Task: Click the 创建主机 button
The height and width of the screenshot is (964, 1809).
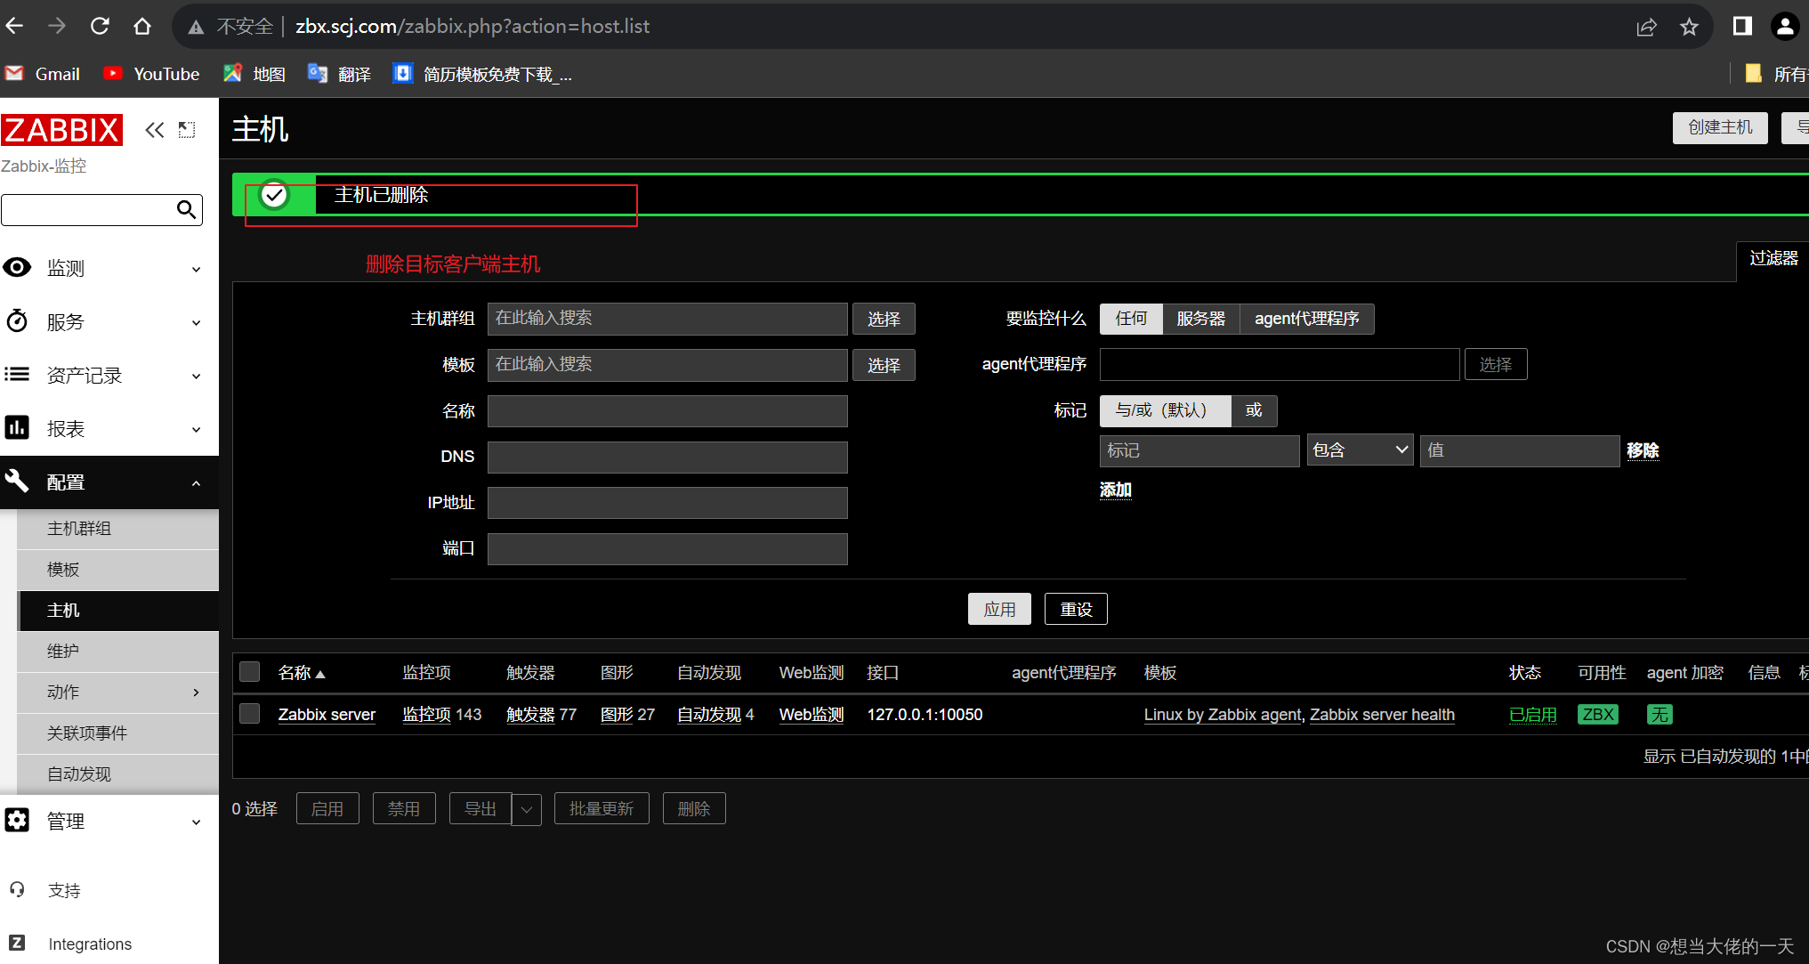Action: 1720,127
